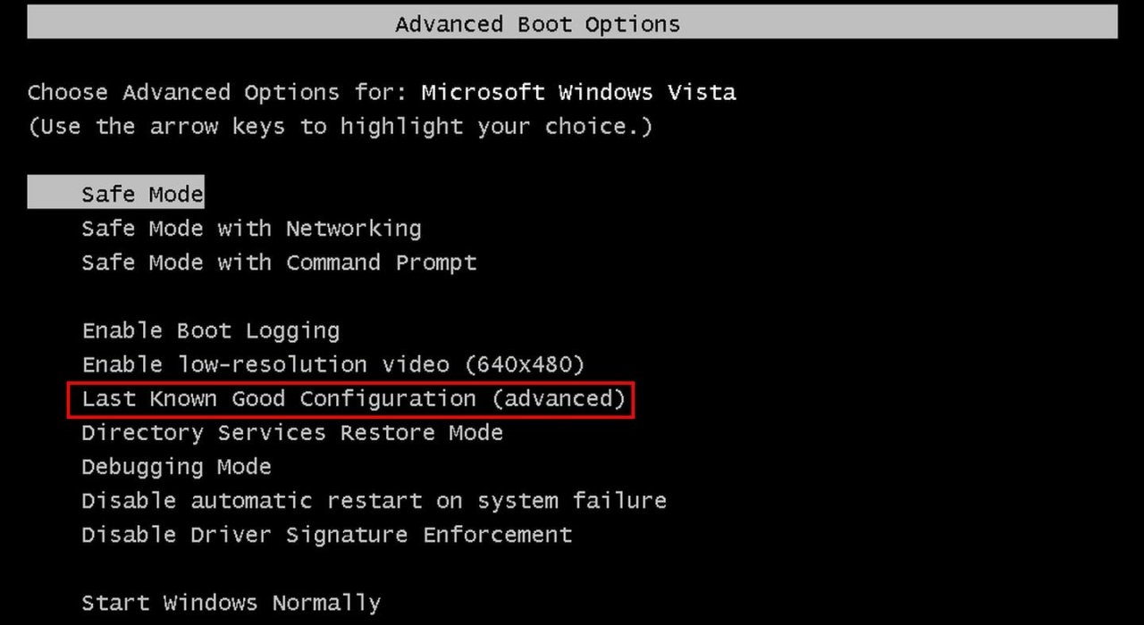Click the words system failure
The height and width of the screenshot is (625, 1144).
click(x=572, y=501)
